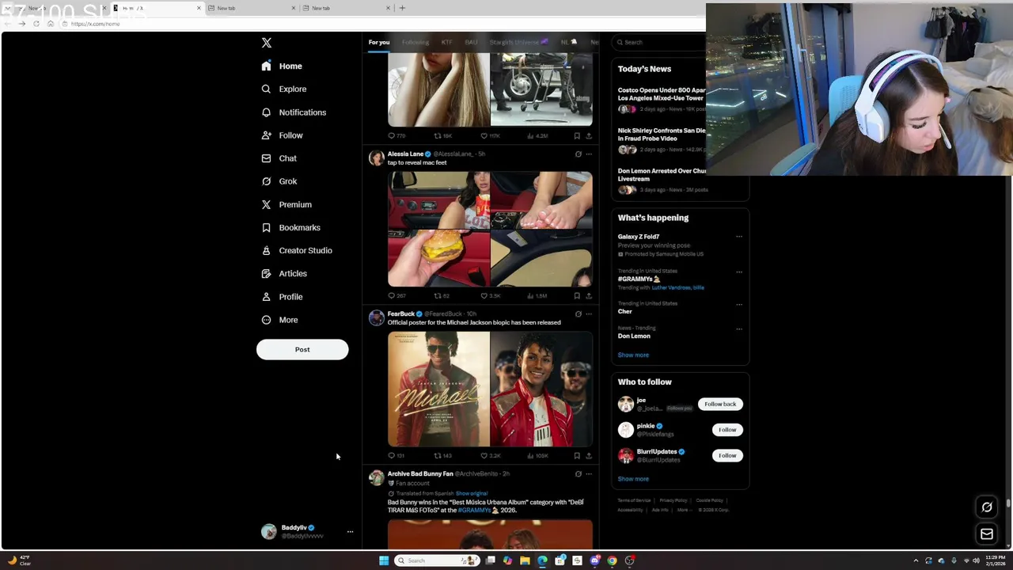Click Show more under Who to follow
Image resolution: width=1013 pixels, height=570 pixels.
[633, 479]
